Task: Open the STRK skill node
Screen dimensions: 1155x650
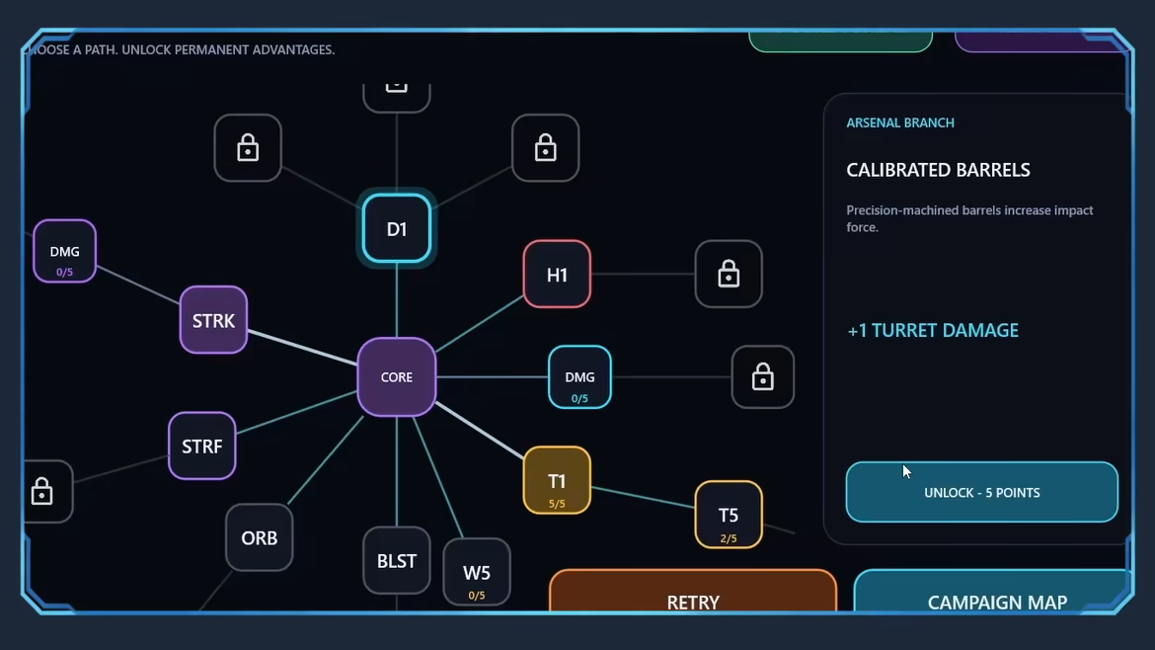Action: pyautogui.click(x=213, y=320)
